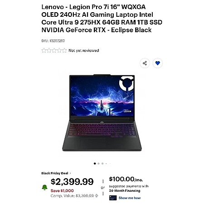Viewport: 204px width, 204px height.
Task: Toggle the blue heart save icon
Action: tap(158, 63)
